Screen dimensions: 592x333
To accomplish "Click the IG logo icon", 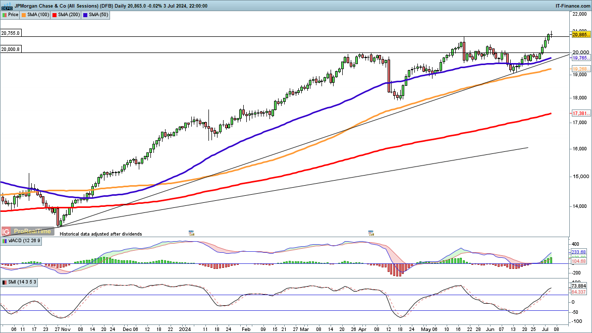I will (x=6, y=232).
